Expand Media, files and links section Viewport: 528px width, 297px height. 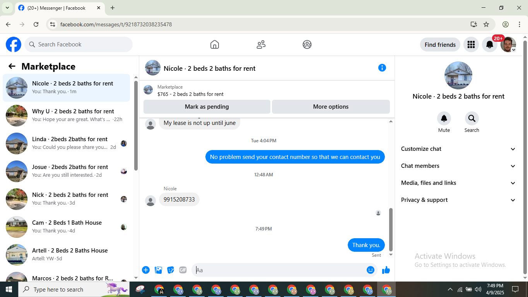tap(458, 183)
